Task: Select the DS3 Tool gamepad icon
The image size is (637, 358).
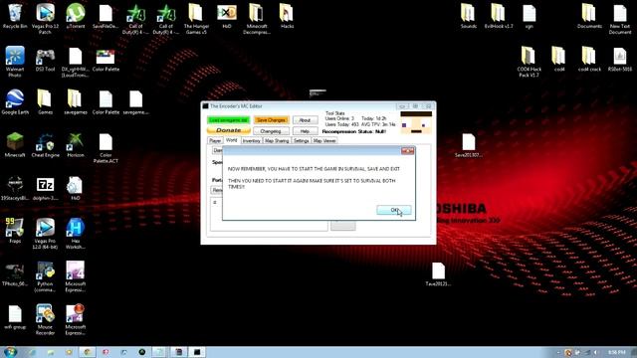Action: pos(45,60)
